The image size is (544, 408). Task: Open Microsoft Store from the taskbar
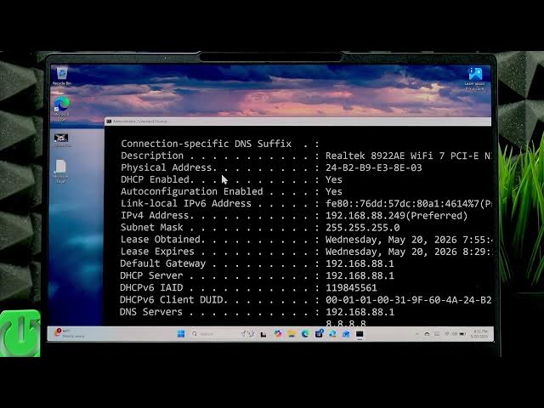click(319, 334)
